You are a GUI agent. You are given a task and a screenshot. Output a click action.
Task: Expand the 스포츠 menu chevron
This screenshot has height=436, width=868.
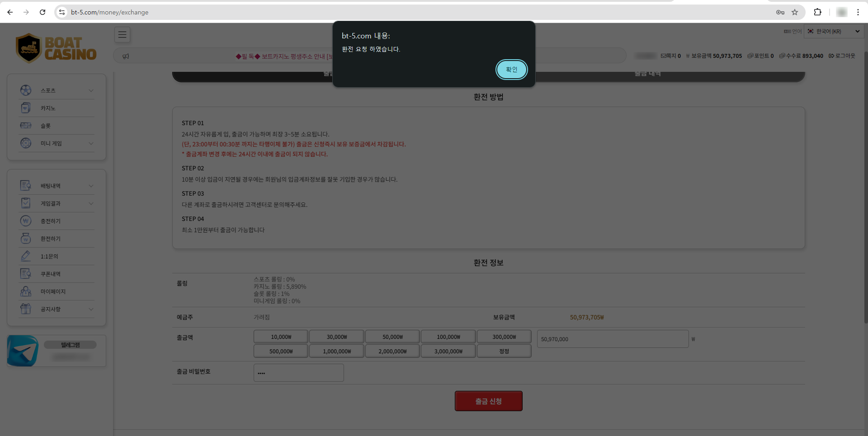click(91, 90)
